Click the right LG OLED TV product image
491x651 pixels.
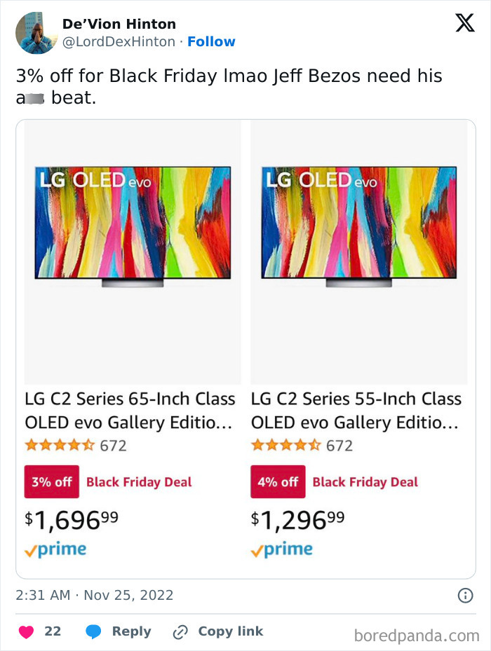click(x=359, y=226)
